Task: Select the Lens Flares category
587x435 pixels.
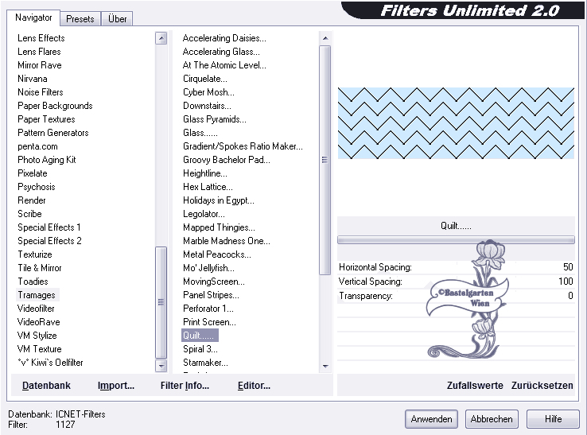Action: point(39,52)
